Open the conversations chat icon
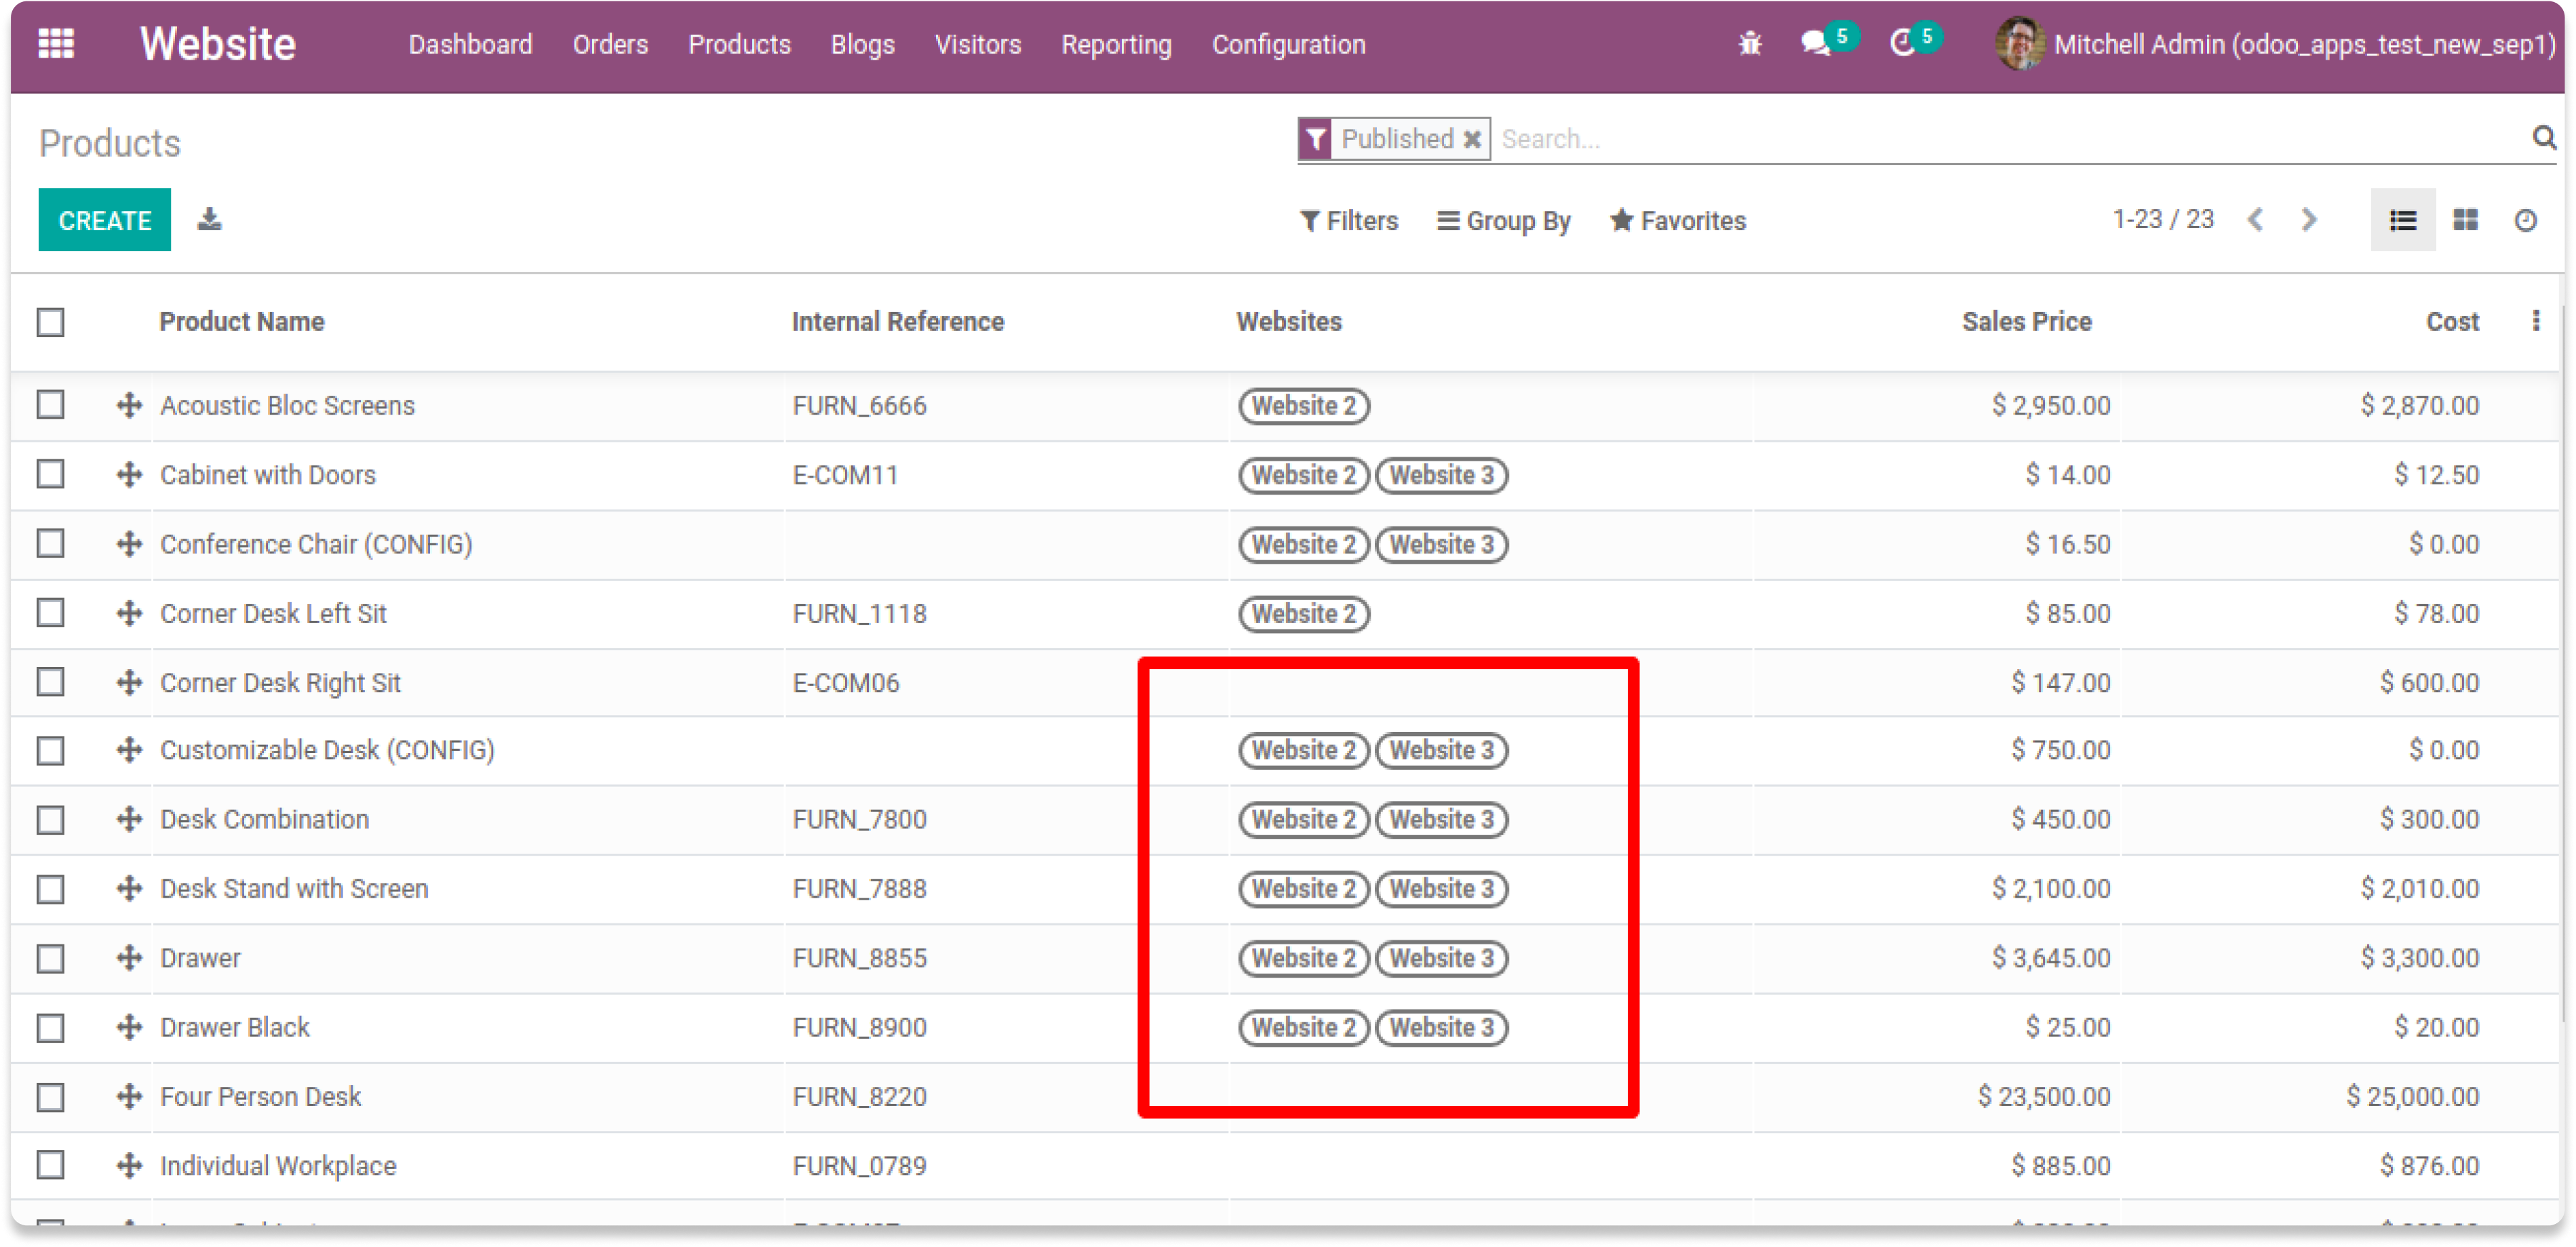 click(x=1816, y=44)
